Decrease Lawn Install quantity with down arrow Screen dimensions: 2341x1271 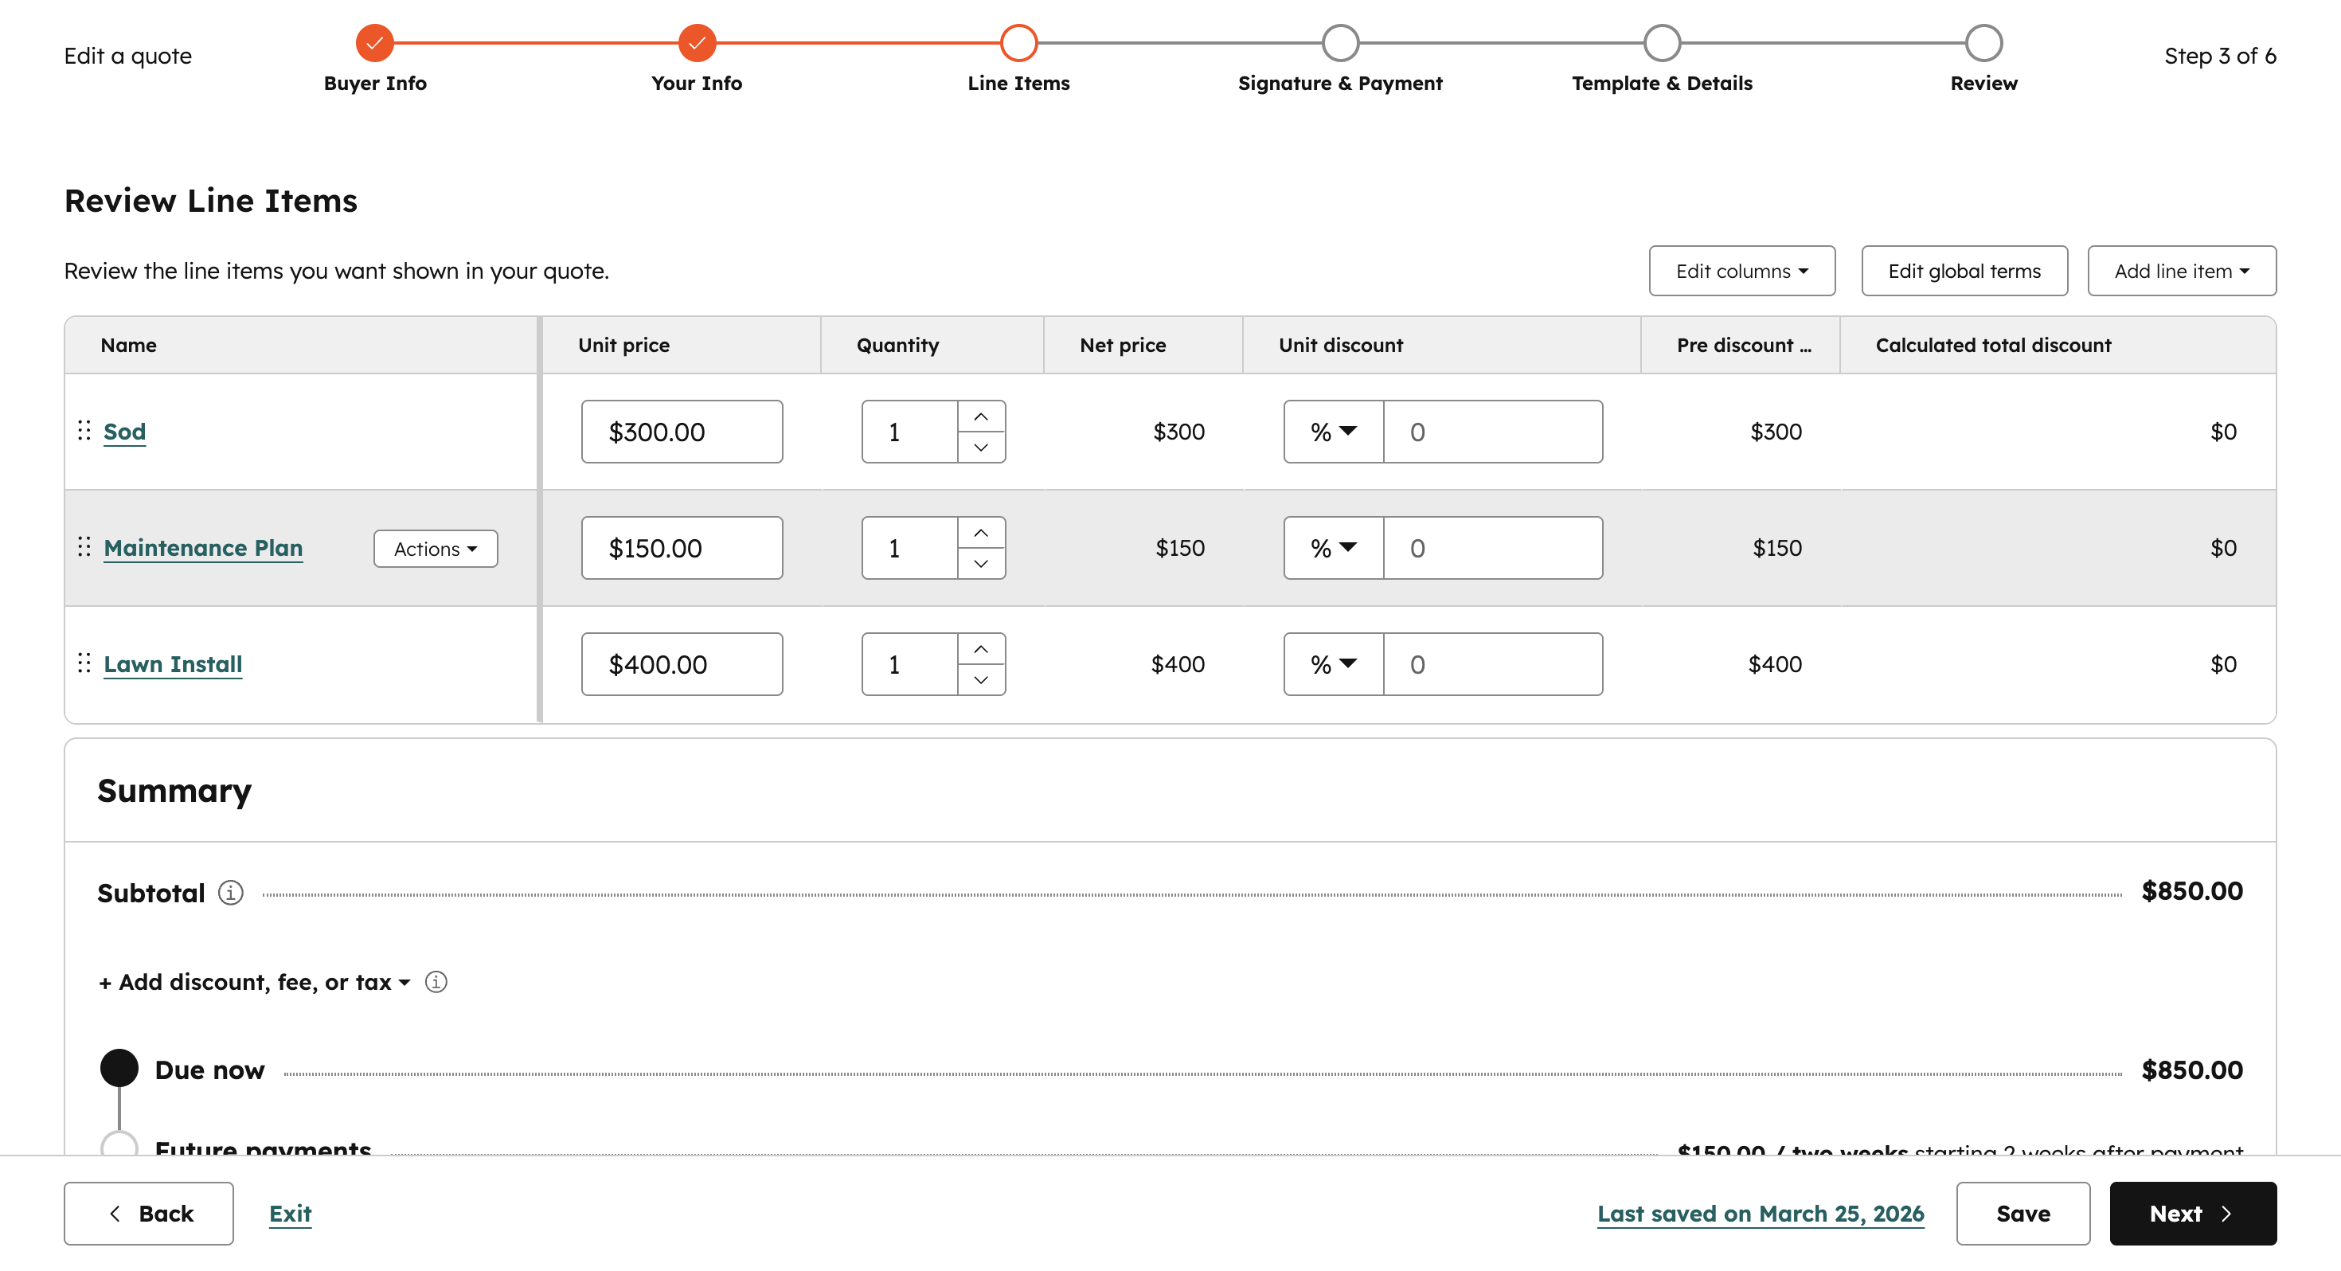[x=980, y=680]
